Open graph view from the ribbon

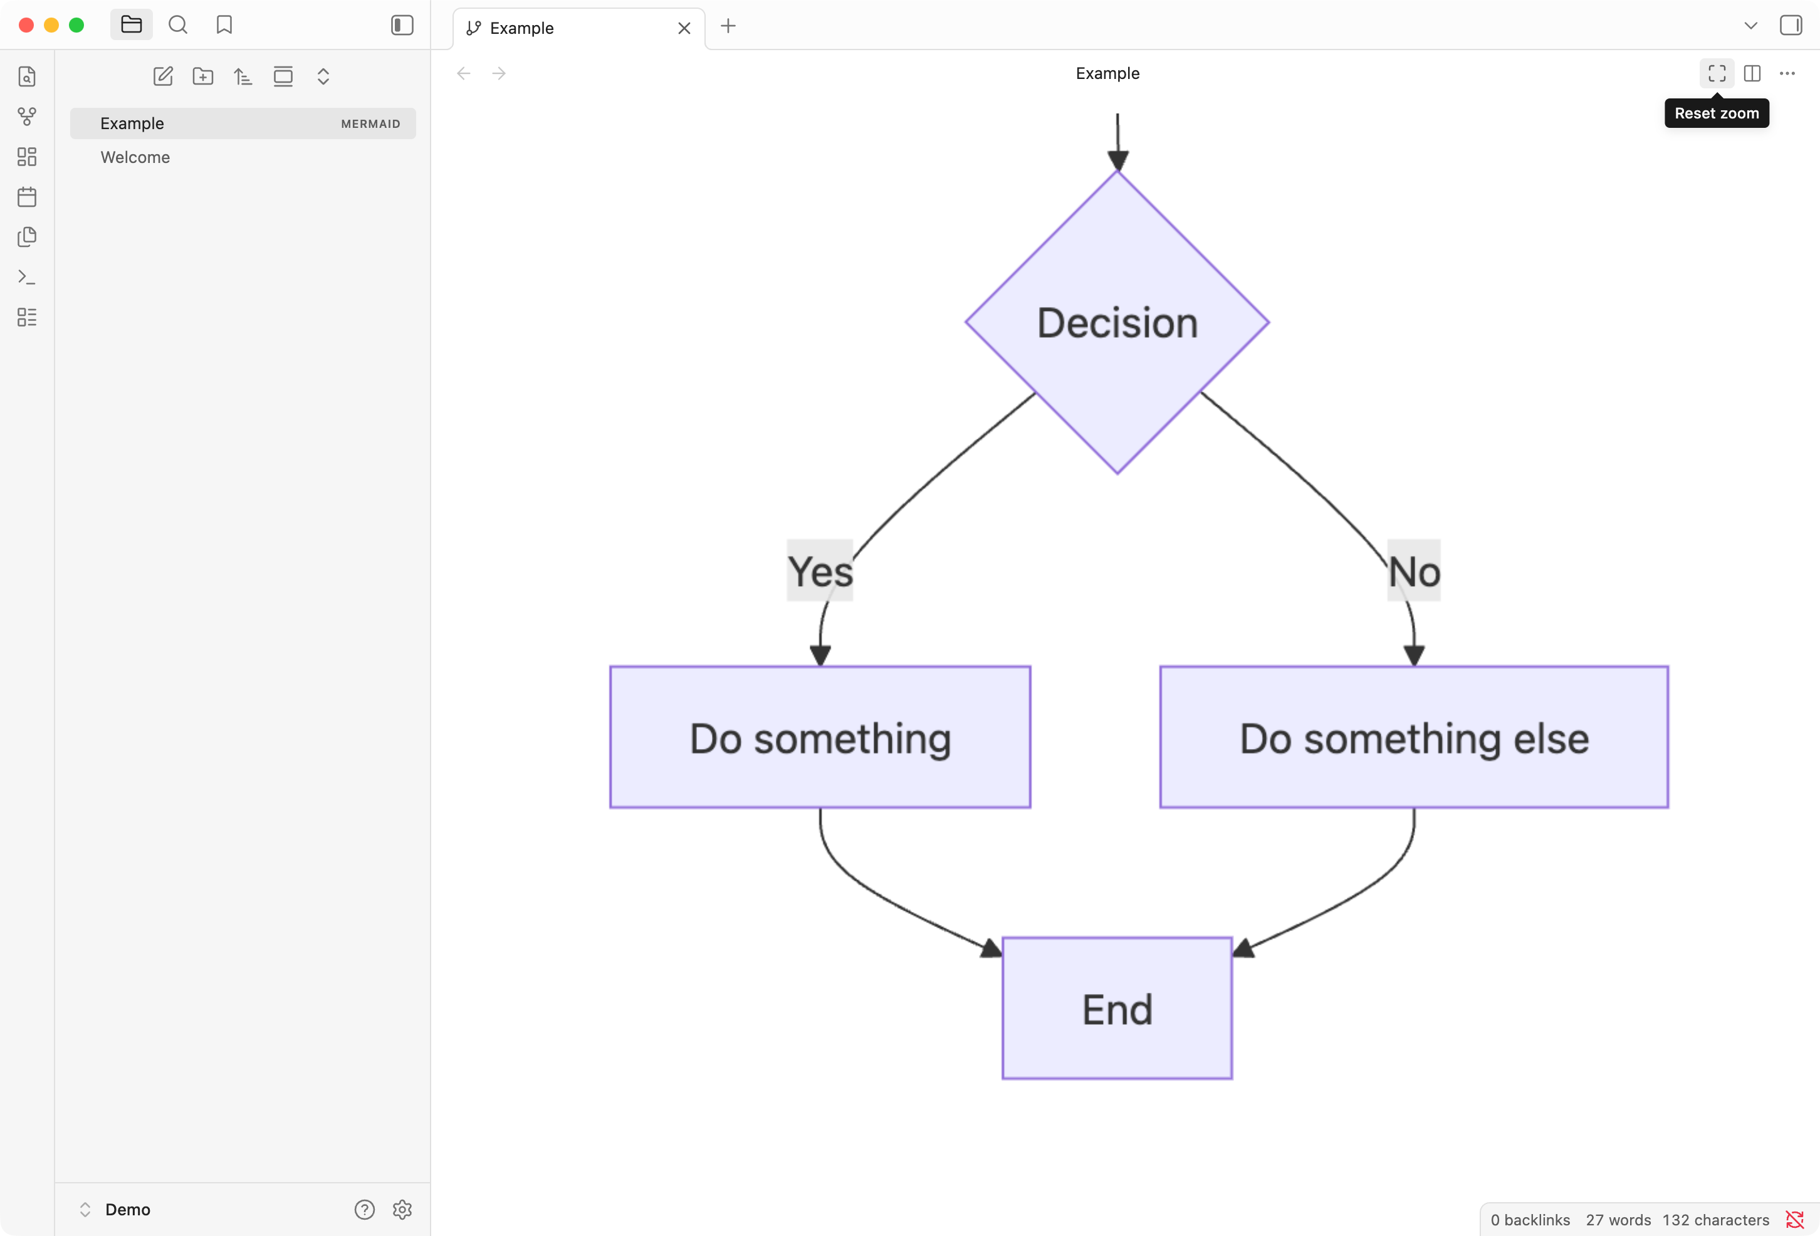click(x=26, y=117)
